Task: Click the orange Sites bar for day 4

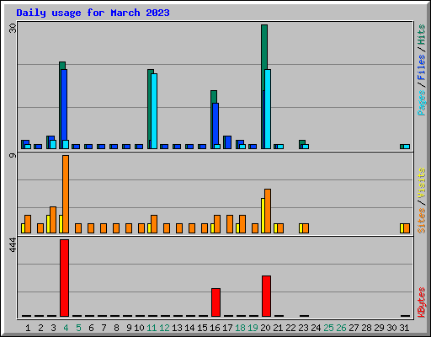Action: coord(66,194)
